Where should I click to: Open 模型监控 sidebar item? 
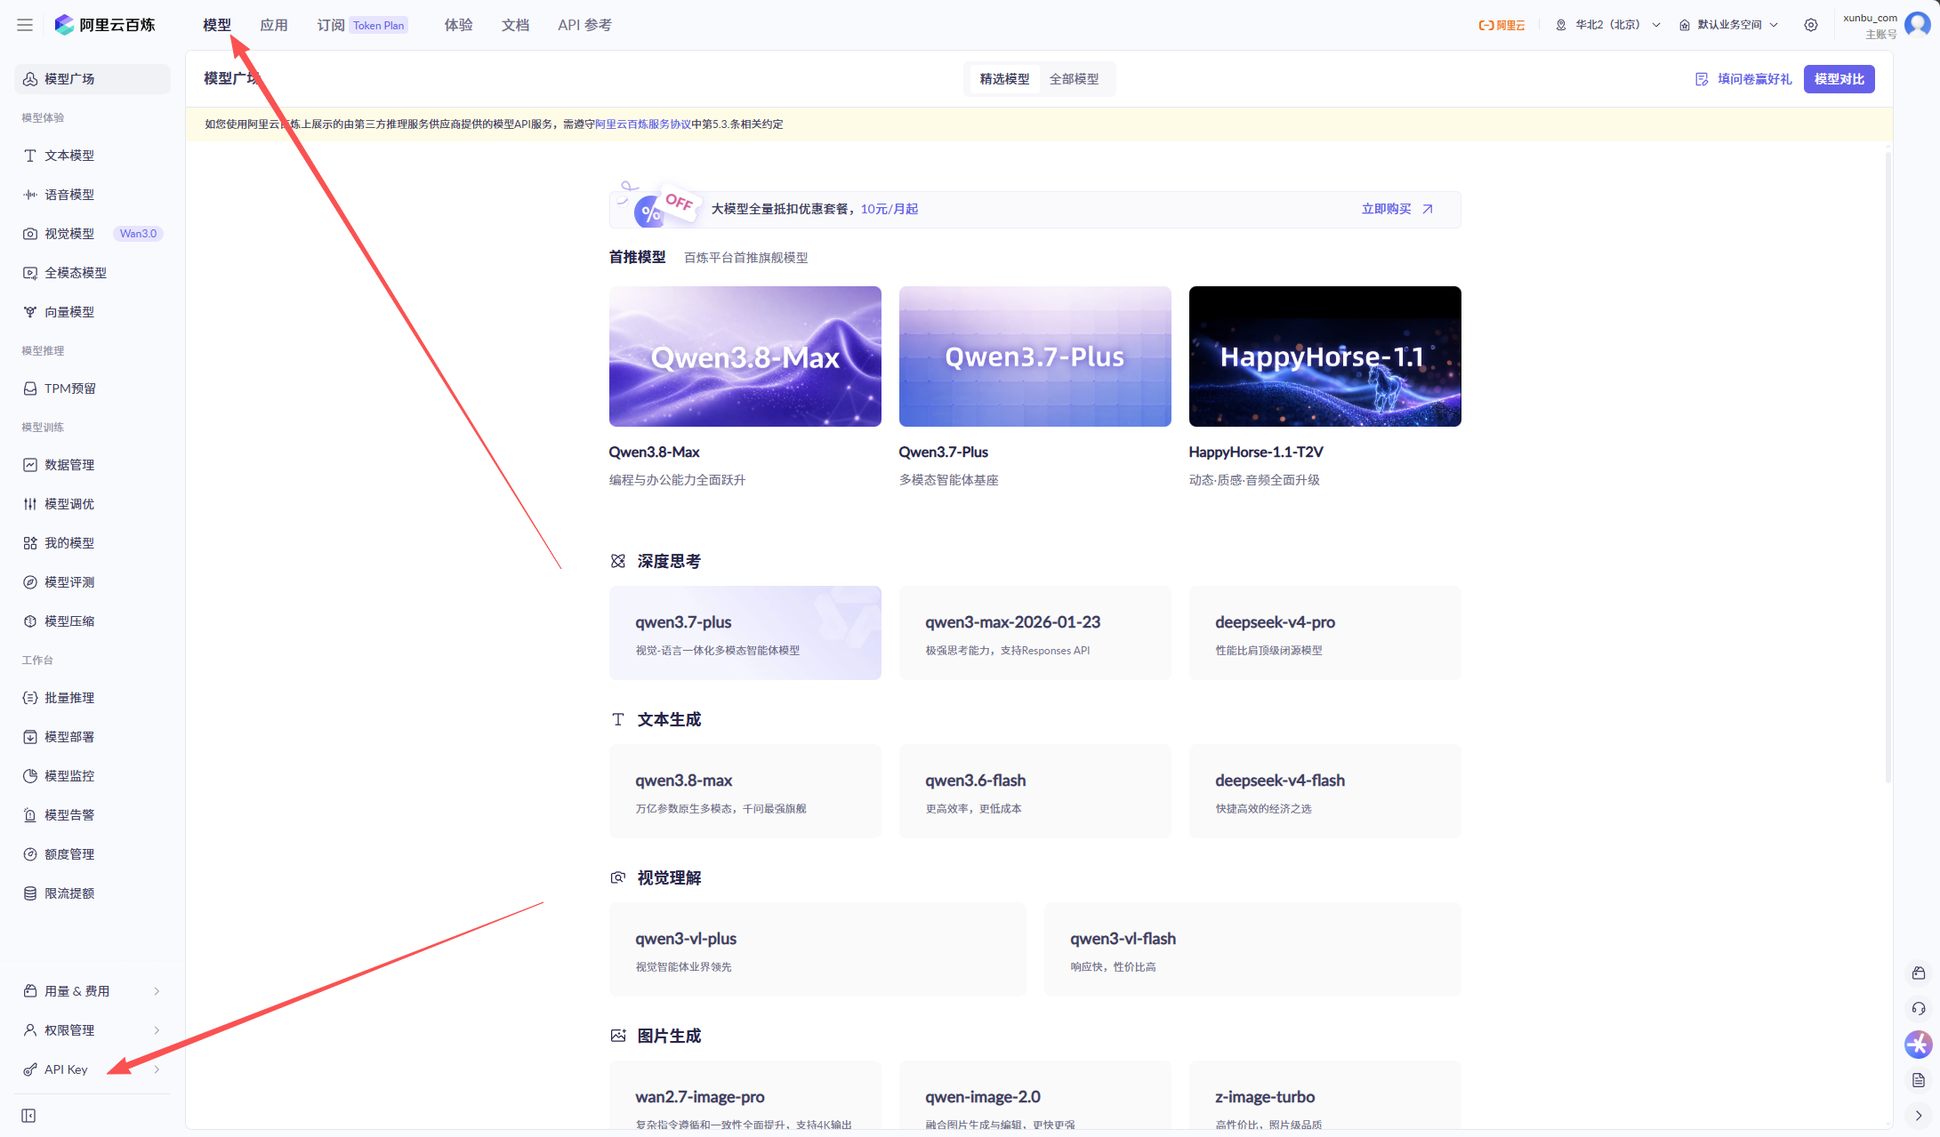click(x=93, y=776)
